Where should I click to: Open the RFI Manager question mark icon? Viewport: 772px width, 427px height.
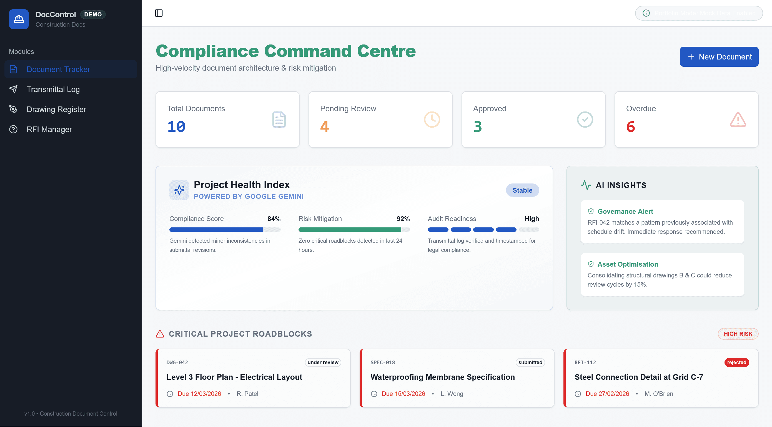tap(14, 129)
